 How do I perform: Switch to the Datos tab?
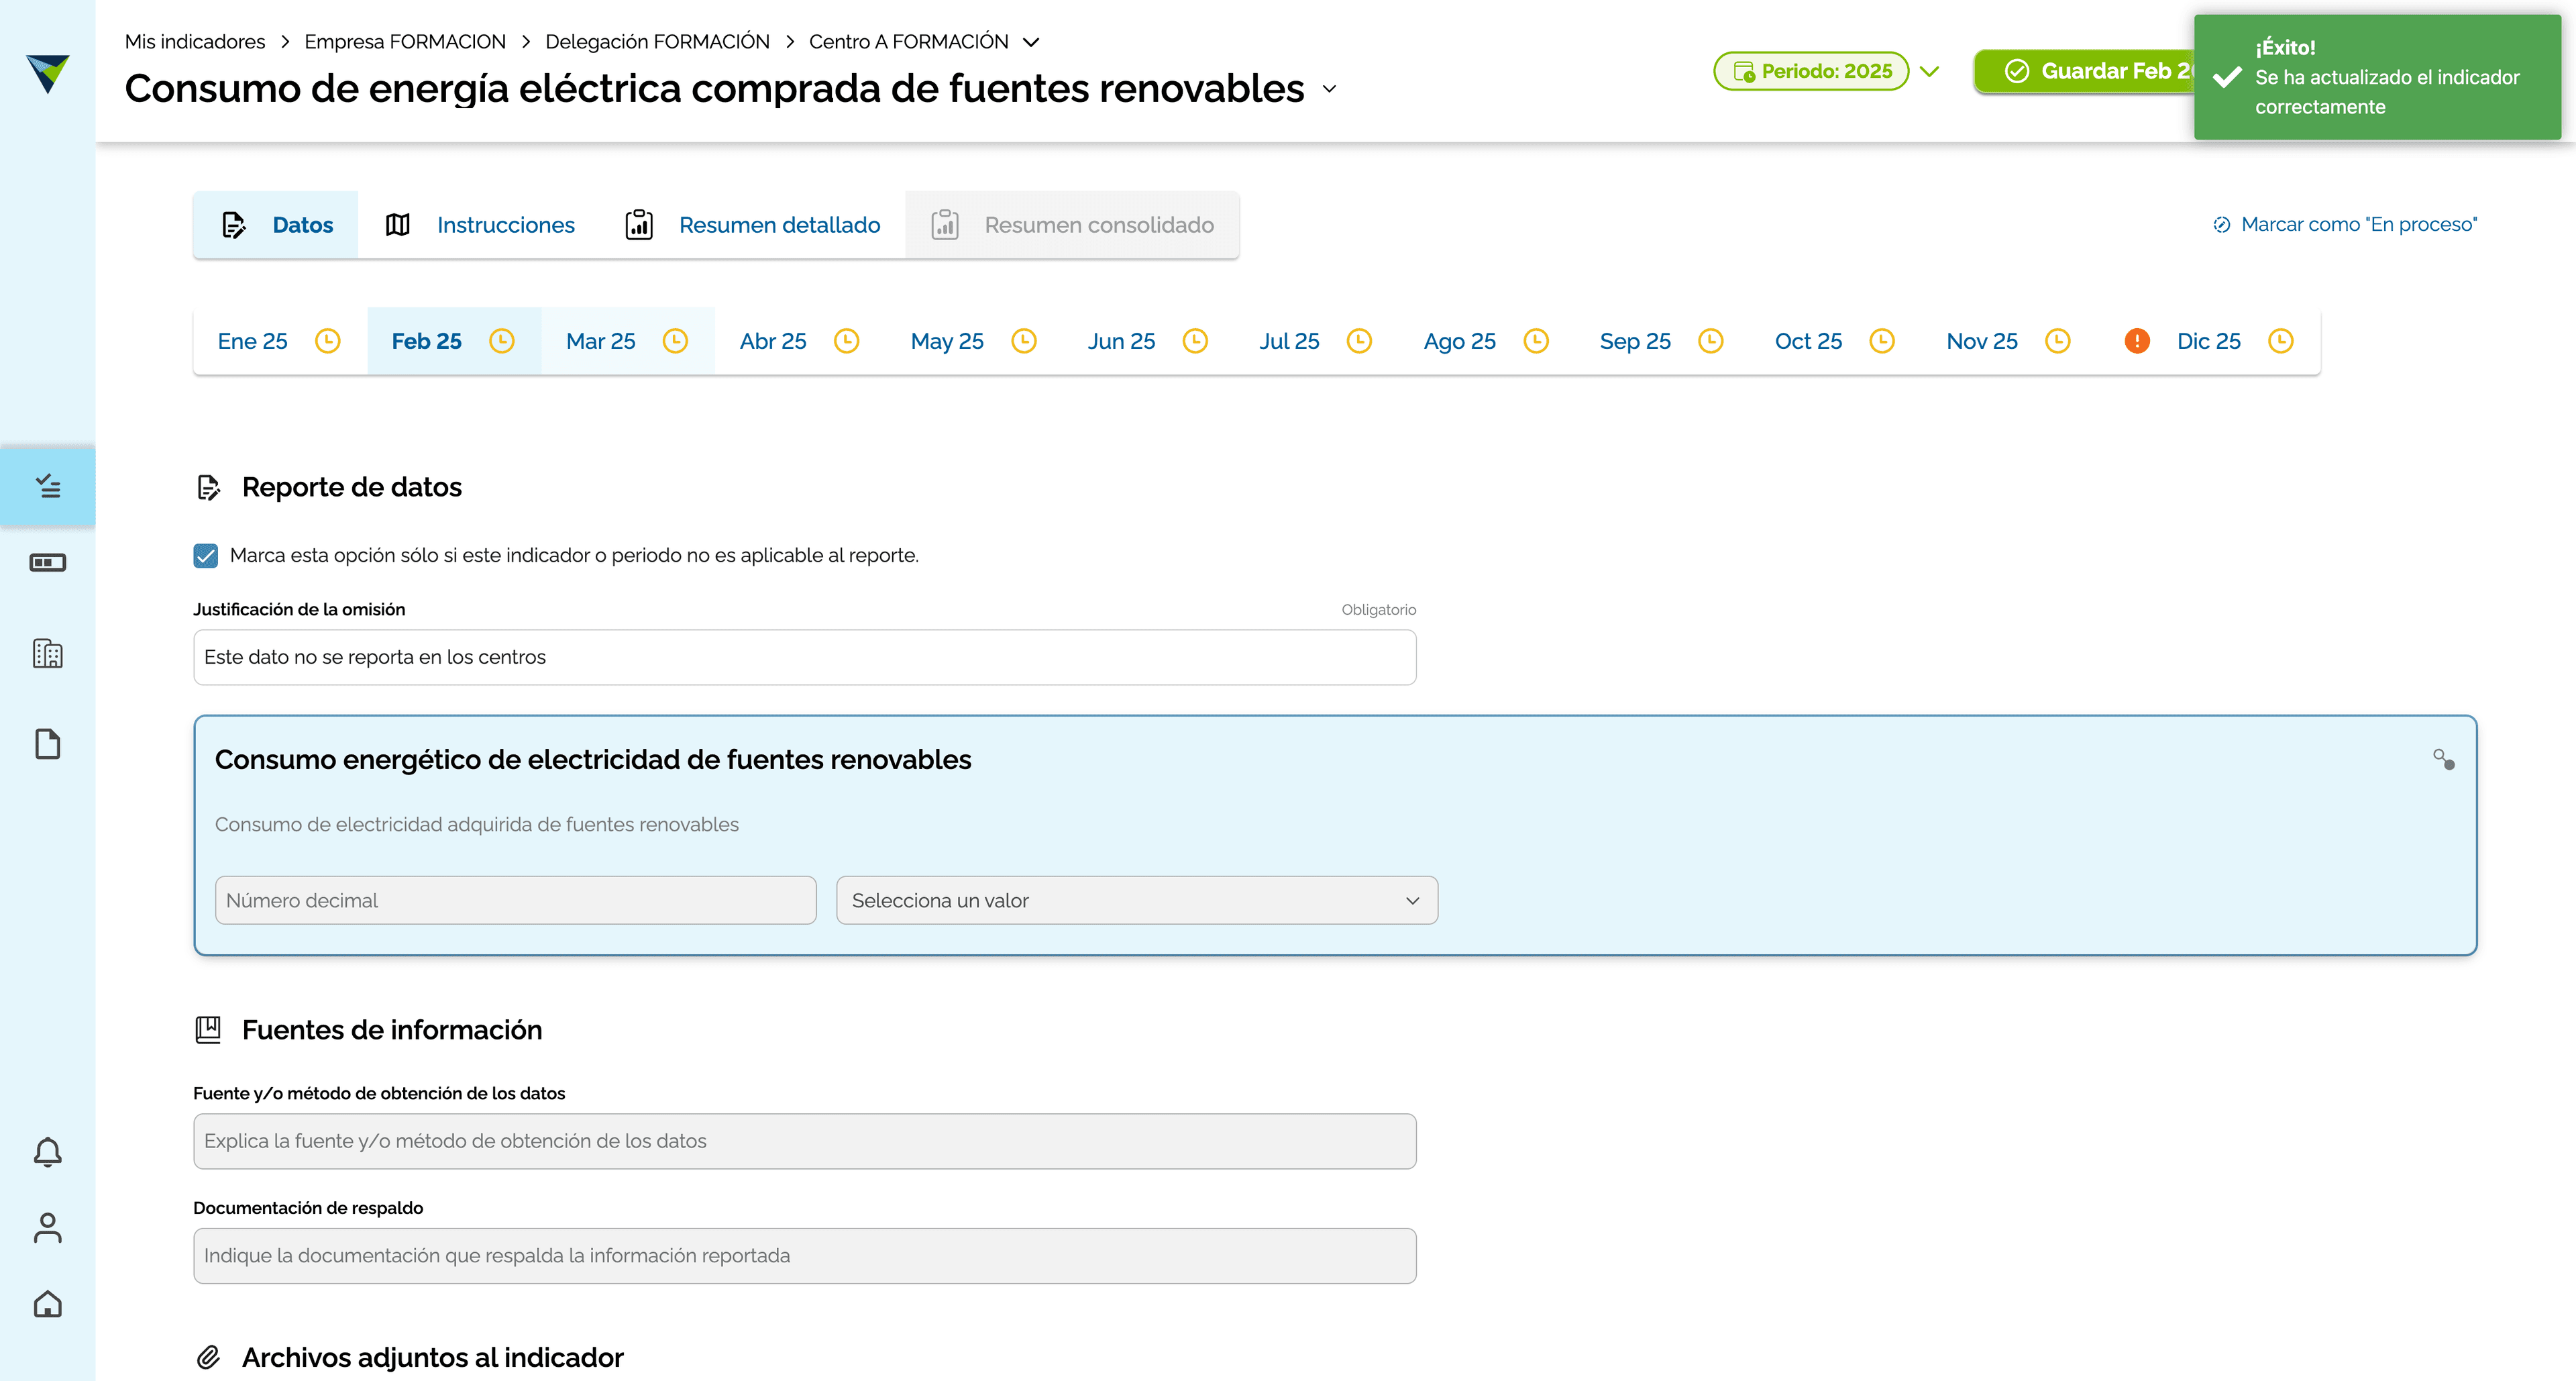276,225
